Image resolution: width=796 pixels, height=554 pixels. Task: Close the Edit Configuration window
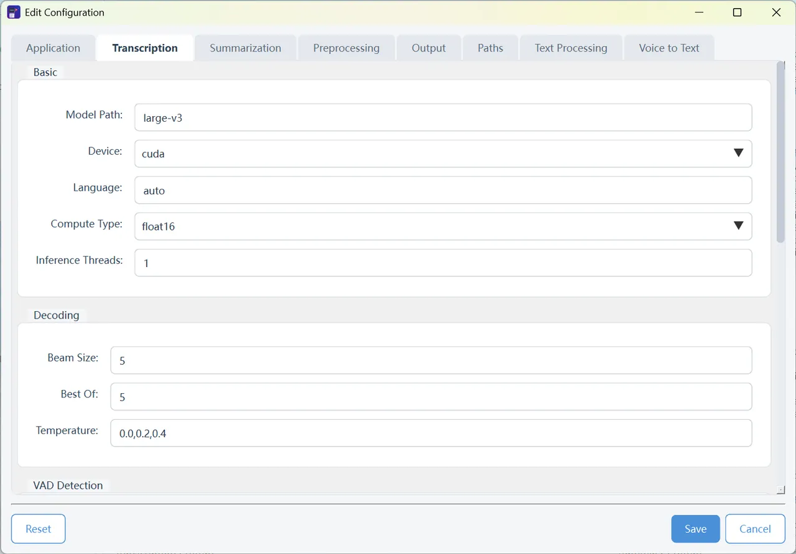[x=775, y=12]
